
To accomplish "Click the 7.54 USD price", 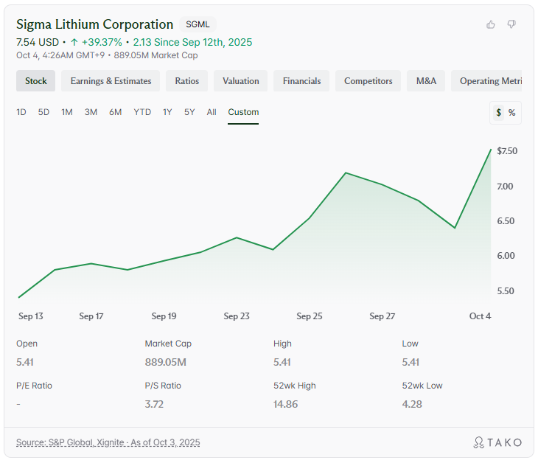I will [38, 42].
